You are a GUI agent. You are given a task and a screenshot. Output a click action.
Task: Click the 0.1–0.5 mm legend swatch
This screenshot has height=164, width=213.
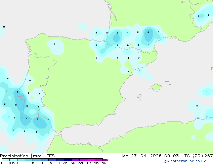tap(6, 160)
